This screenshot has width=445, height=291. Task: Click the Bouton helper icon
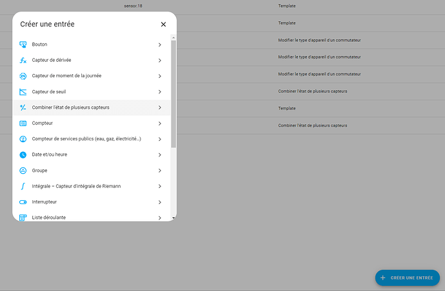(x=23, y=44)
